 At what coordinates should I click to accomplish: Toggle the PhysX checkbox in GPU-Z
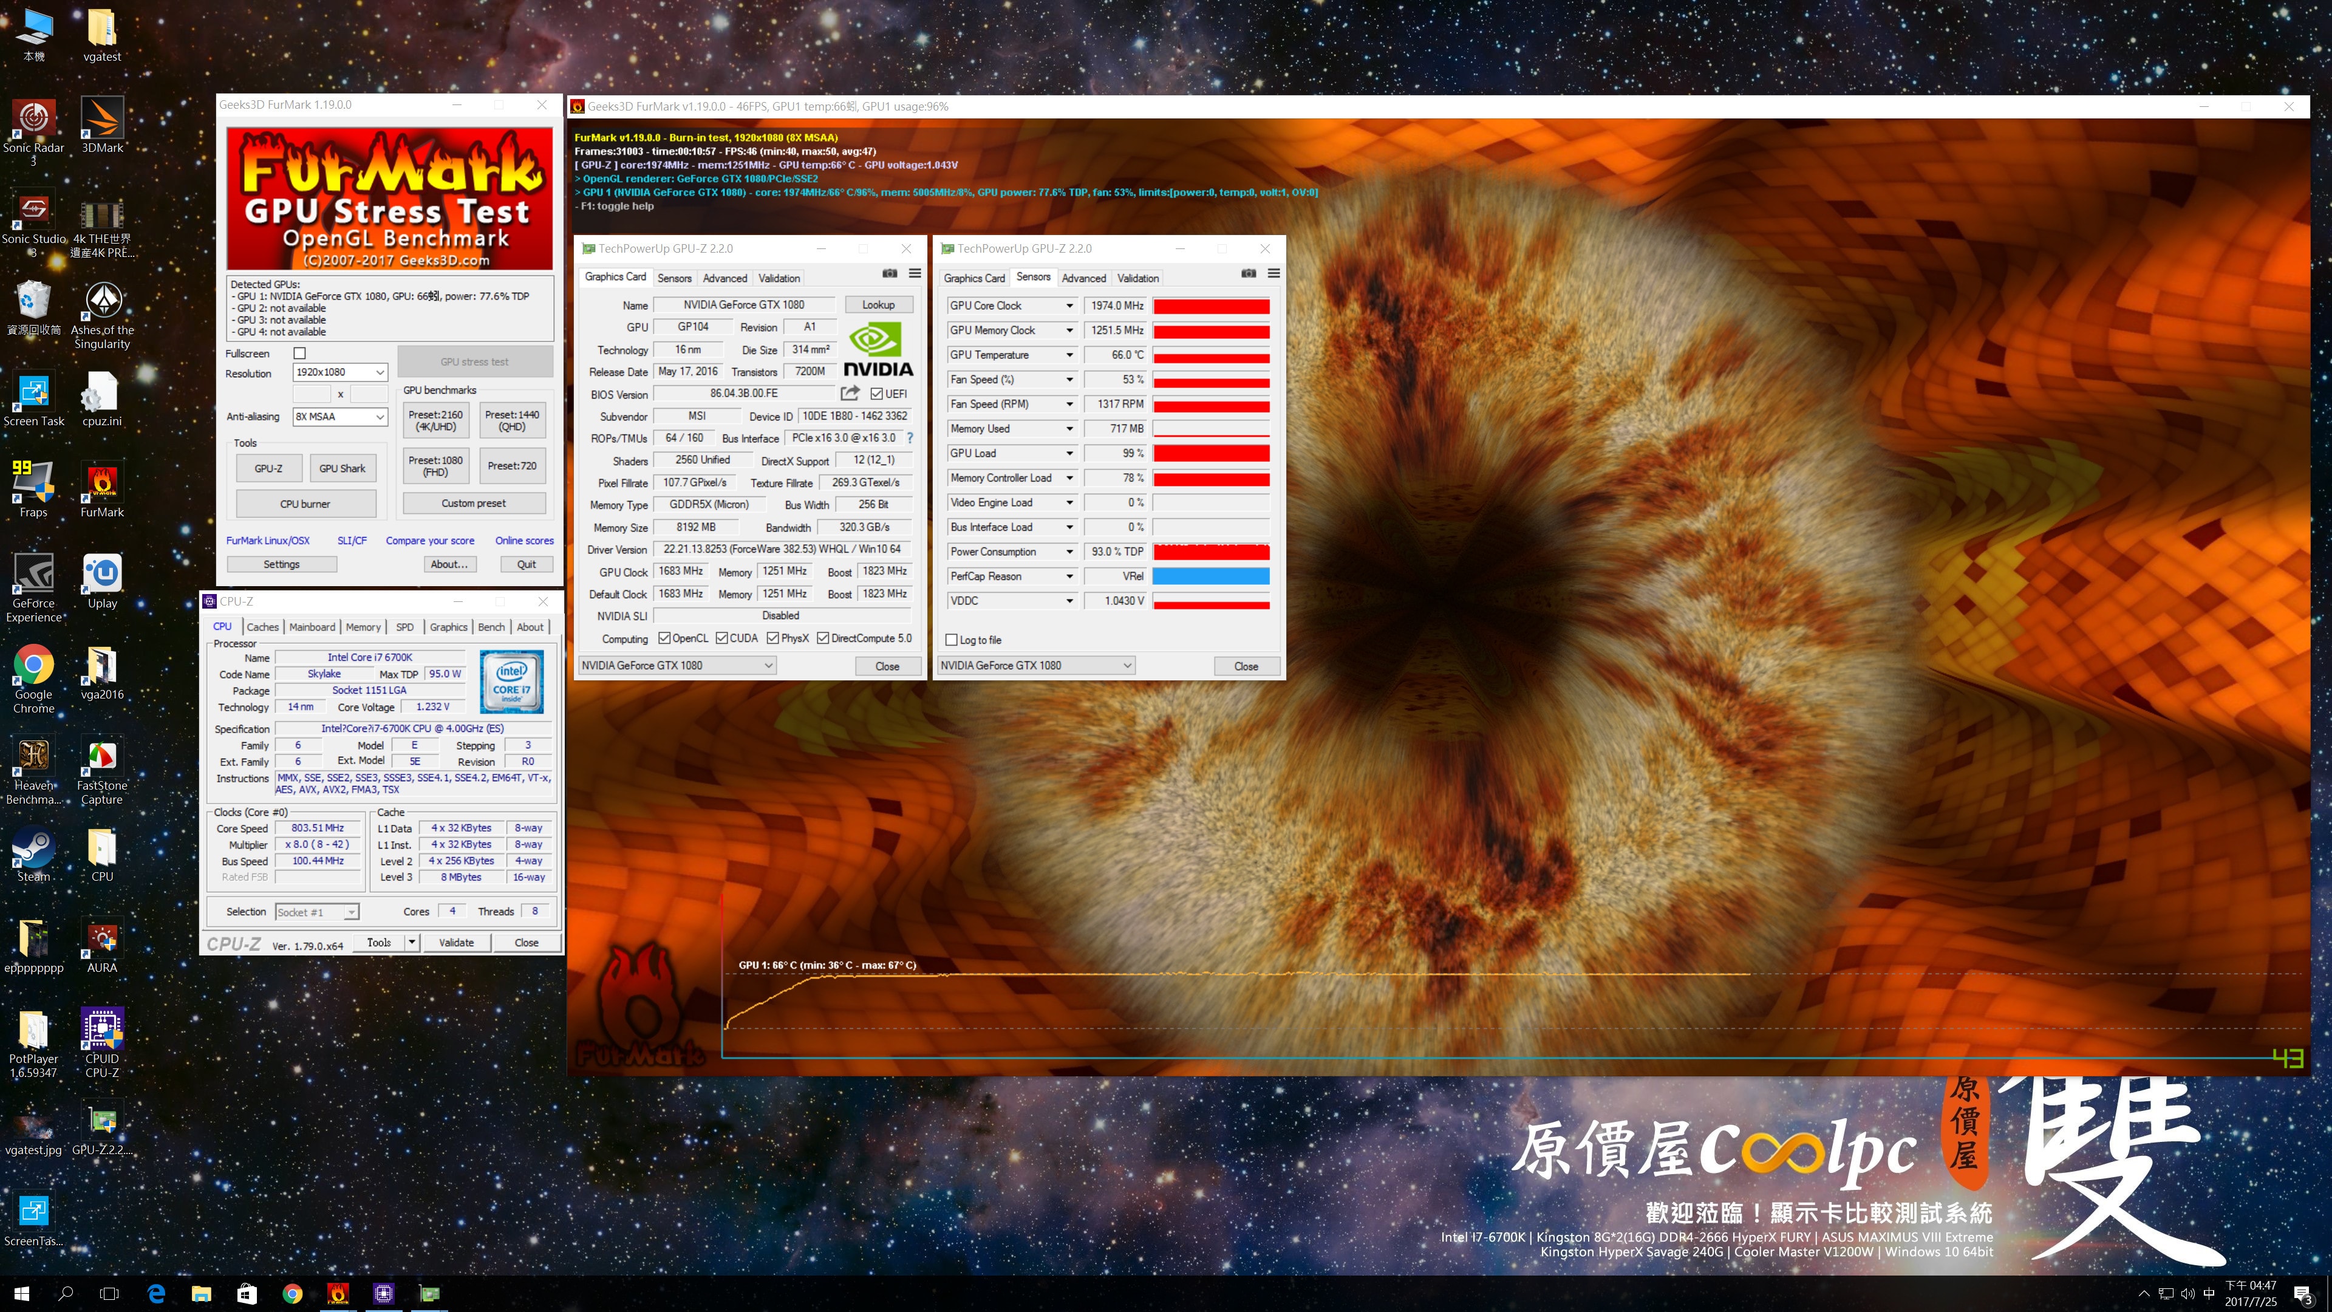[x=773, y=638]
